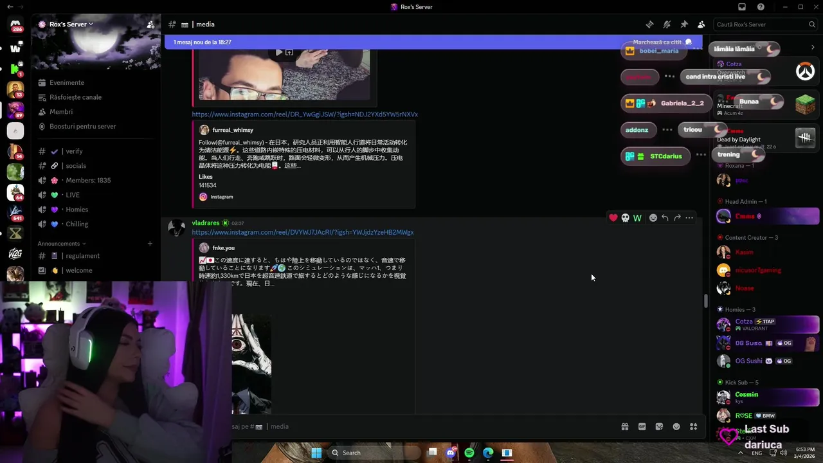Open the apps icon in message bar

tap(693, 426)
